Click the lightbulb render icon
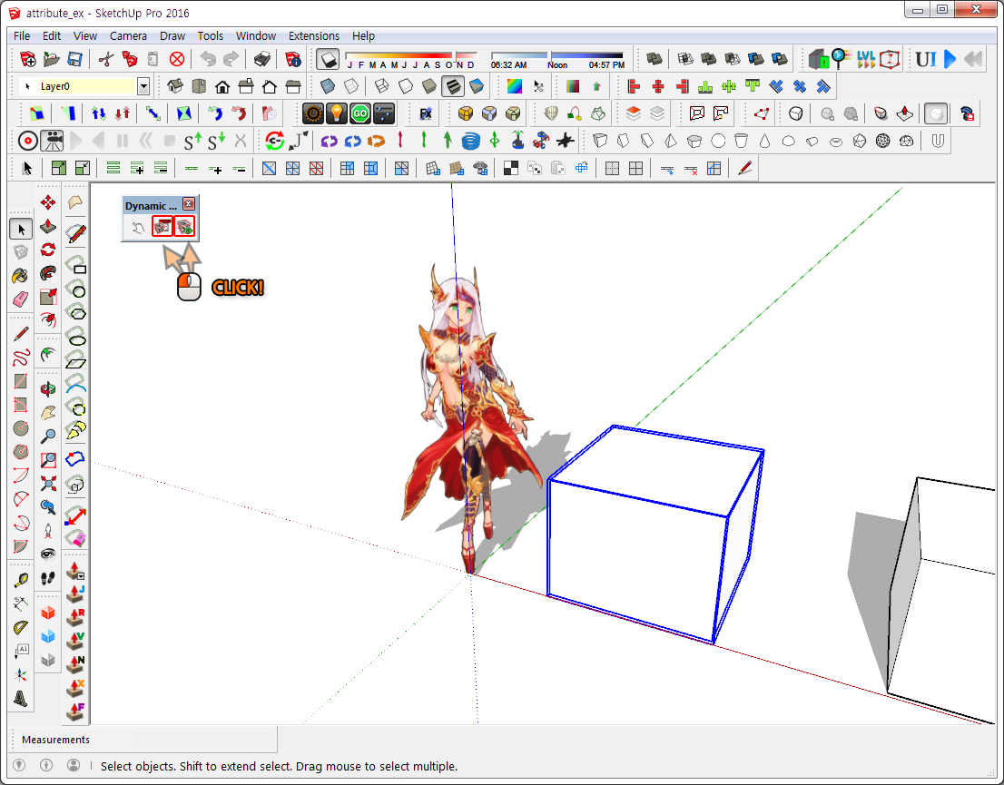This screenshot has height=785, width=1004. tap(337, 114)
